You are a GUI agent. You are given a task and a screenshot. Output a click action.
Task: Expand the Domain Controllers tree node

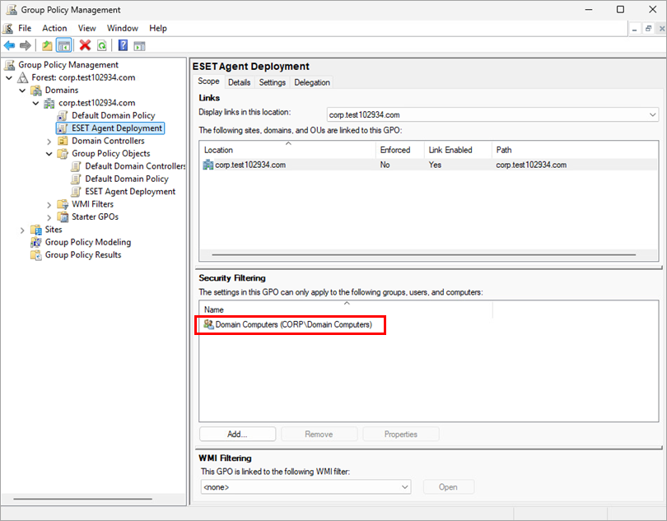[x=49, y=141]
